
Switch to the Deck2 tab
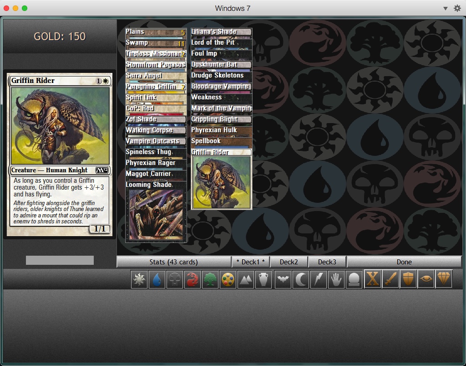(289, 262)
